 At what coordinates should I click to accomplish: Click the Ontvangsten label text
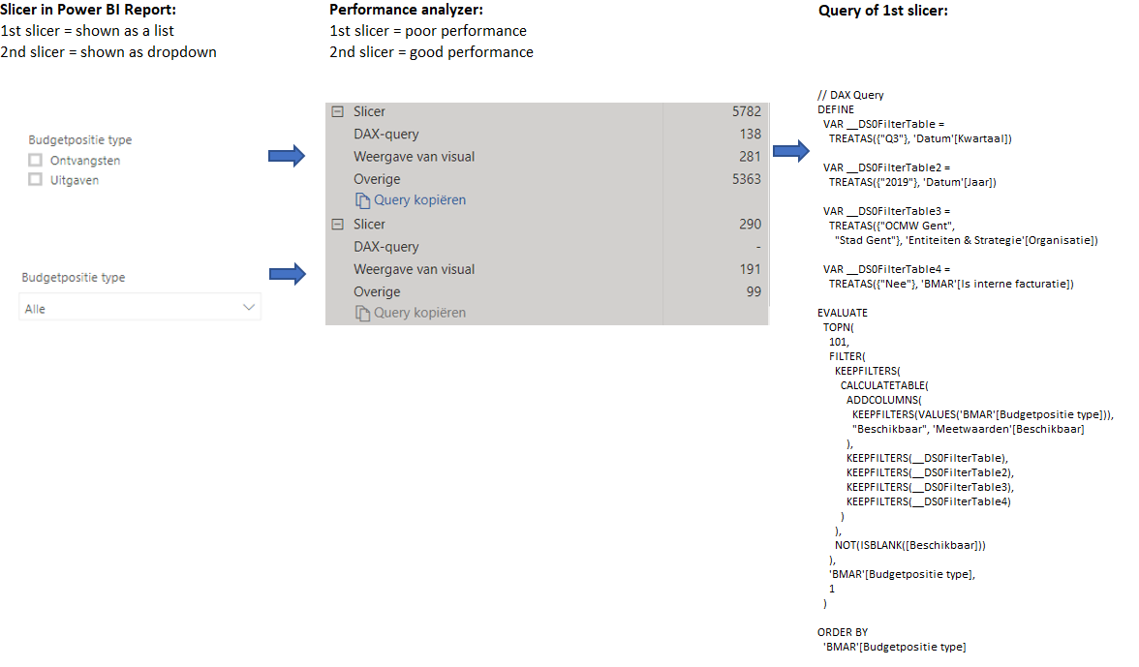[x=85, y=161]
